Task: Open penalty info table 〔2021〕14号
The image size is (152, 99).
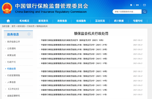Action: pos(74,81)
